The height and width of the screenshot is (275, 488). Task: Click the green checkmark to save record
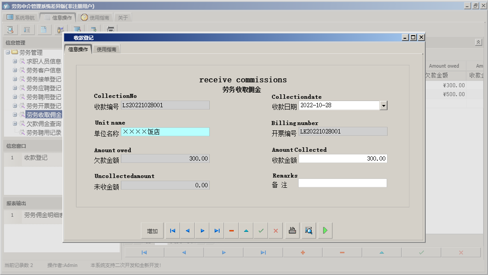tap(261, 231)
